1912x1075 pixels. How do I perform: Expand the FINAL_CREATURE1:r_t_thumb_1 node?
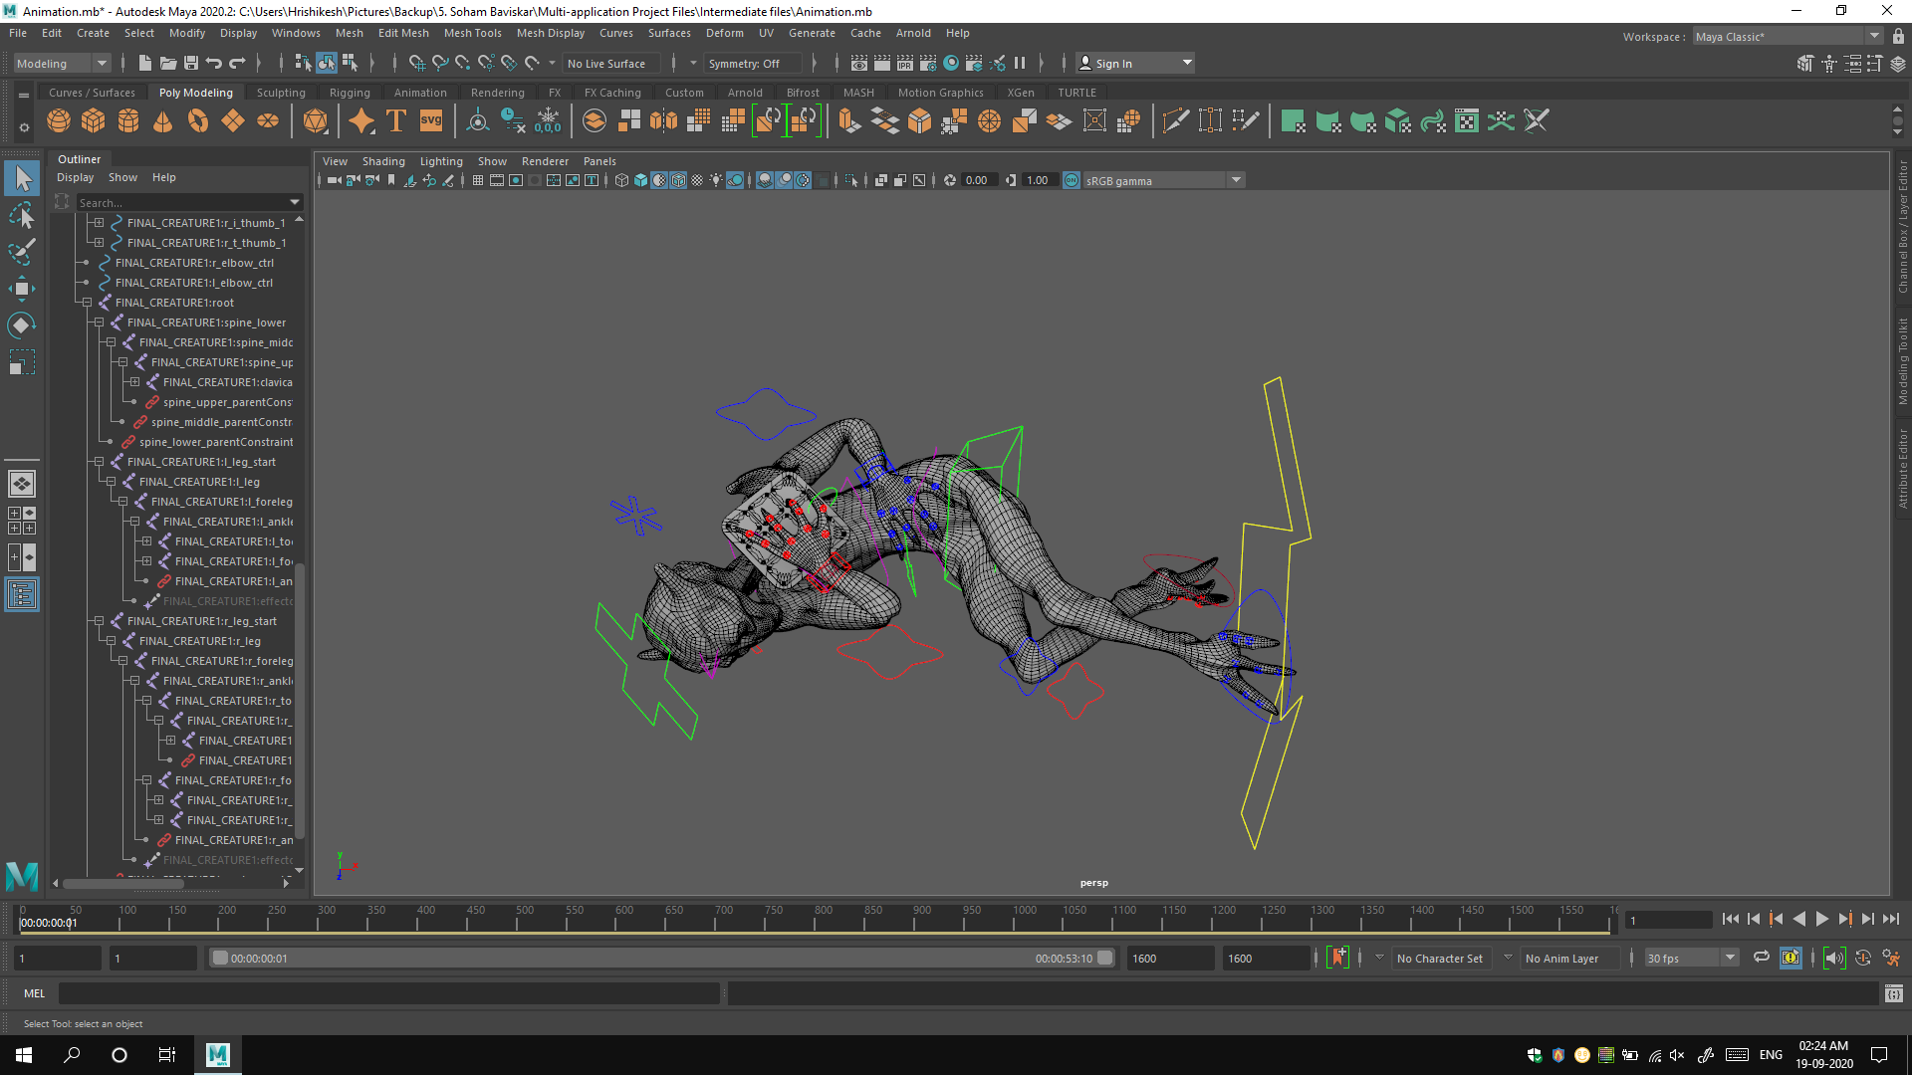99,243
